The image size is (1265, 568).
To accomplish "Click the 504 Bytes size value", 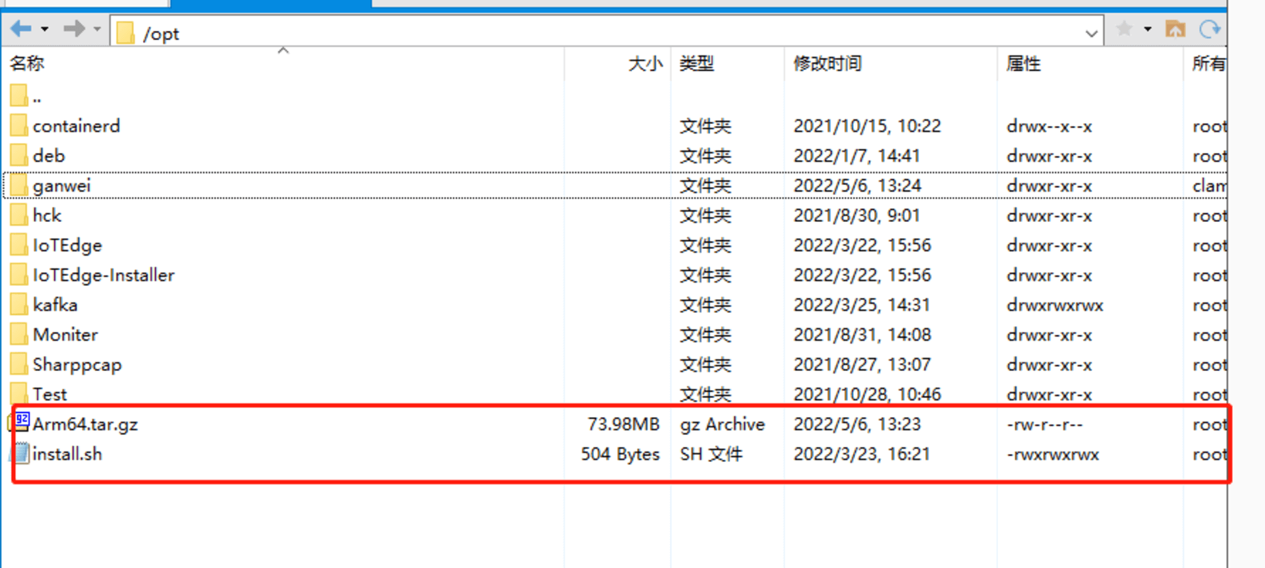I will (x=620, y=455).
